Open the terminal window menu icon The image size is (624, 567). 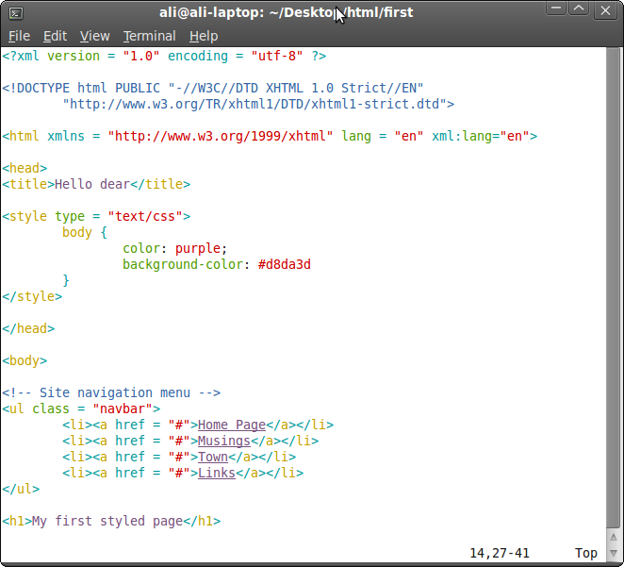[16, 13]
